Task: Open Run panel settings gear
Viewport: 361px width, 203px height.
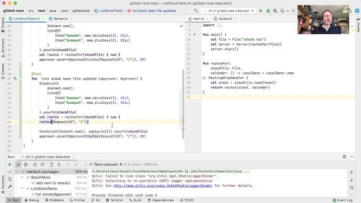Action: (x=345, y=157)
